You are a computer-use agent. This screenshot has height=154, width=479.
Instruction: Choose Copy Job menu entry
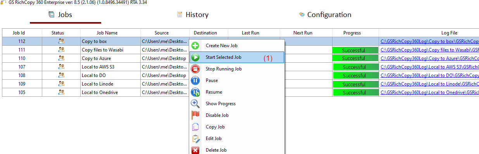point(237,127)
